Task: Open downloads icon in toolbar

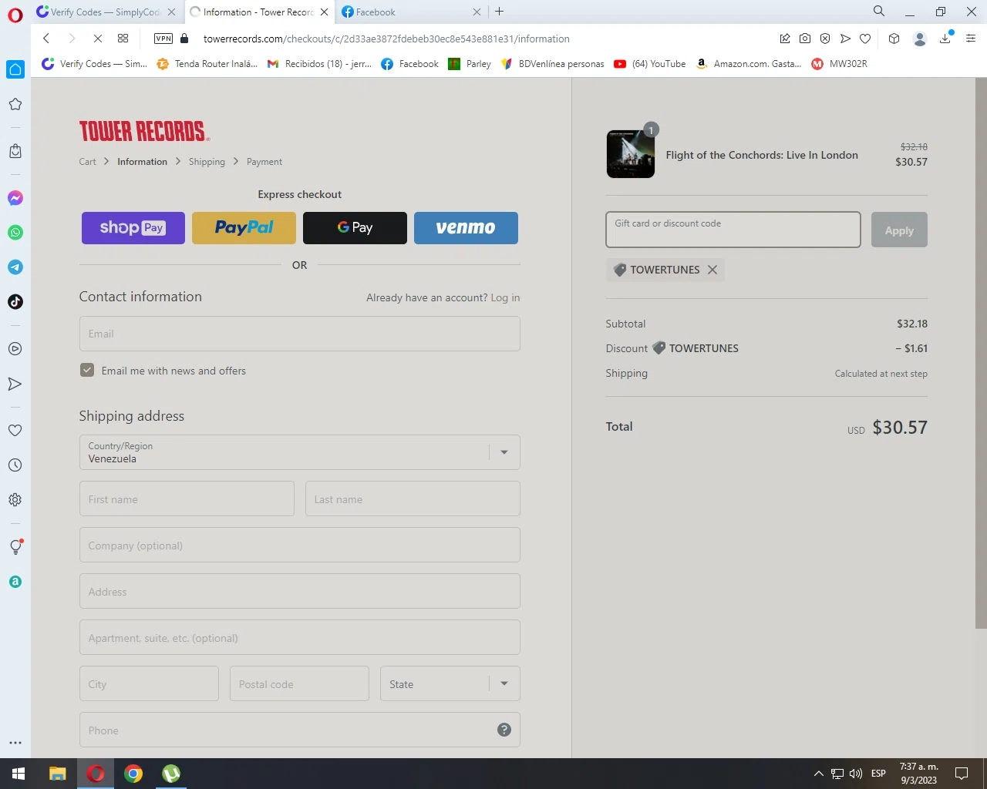Action: pyautogui.click(x=945, y=39)
